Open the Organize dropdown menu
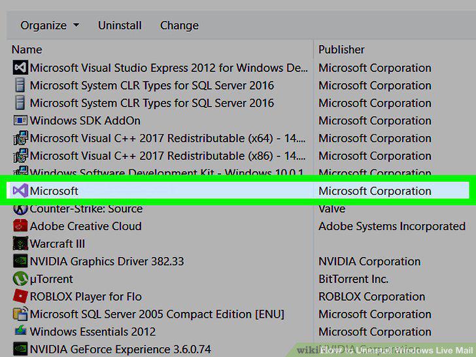 coord(50,25)
